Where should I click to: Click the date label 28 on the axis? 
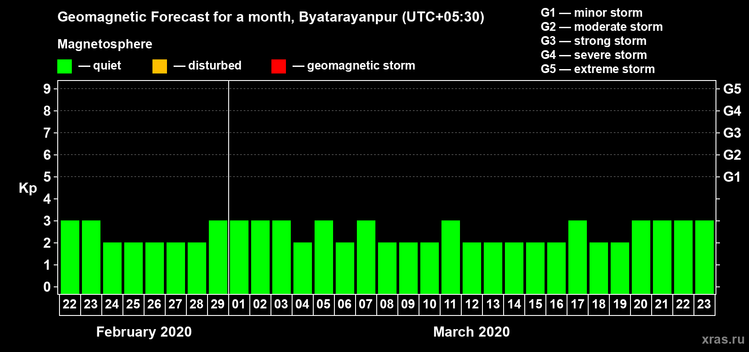[197, 304]
